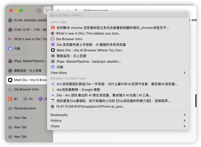Screen dimensions: 201x147
Task: Click black Dia favicon beside Meet Dia list entry
Action: pos(53,50)
